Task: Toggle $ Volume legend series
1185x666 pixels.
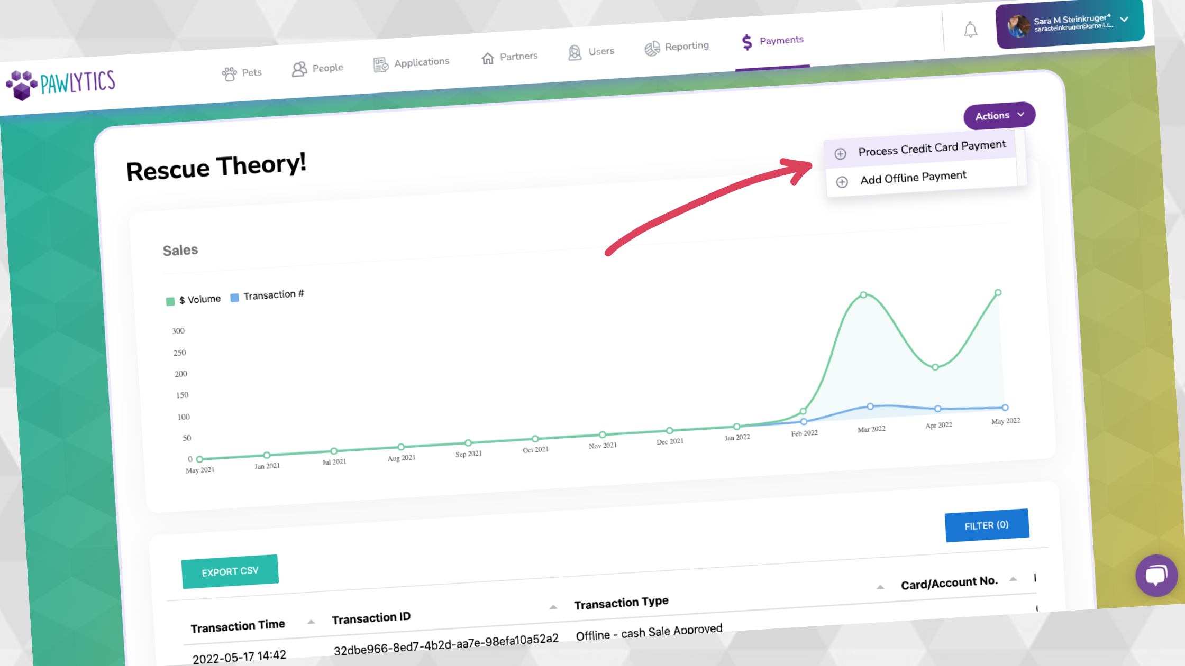Action: tap(193, 300)
